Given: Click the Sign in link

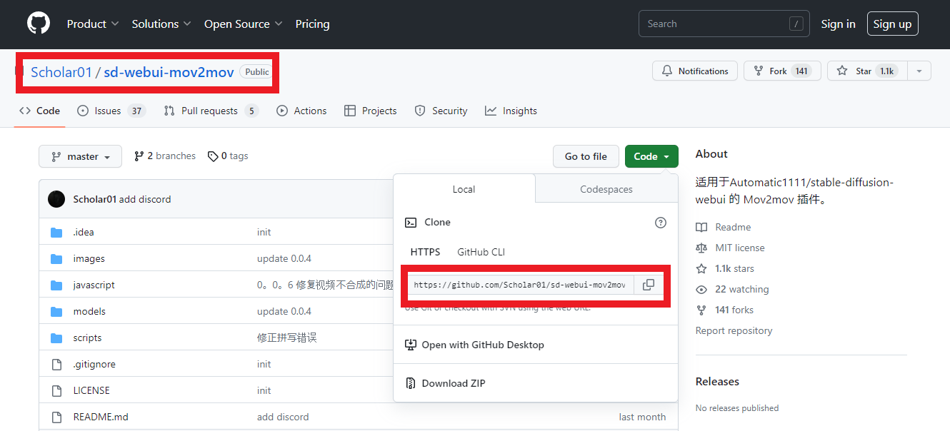Looking at the screenshot, I should 838,24.
